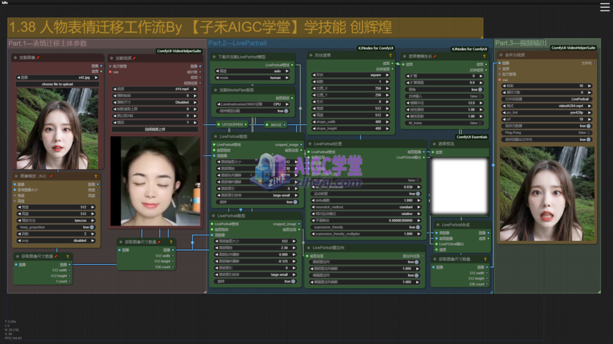Collapse 遮罩模糊生长 node via its title dot
Image resolution: width=613 pixels, height=344 pixels.
405,57
